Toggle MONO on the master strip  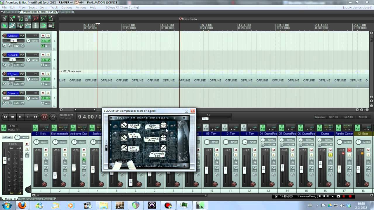[7, 137]
